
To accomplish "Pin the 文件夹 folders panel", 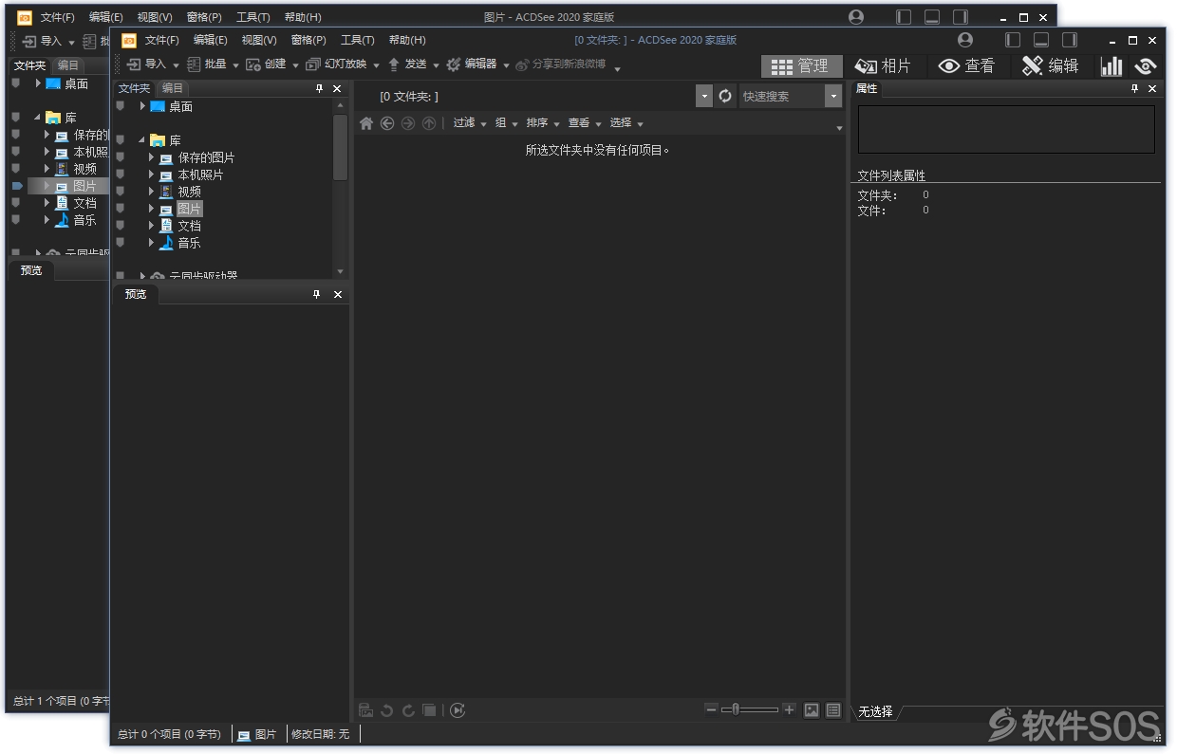I will 320,88.
